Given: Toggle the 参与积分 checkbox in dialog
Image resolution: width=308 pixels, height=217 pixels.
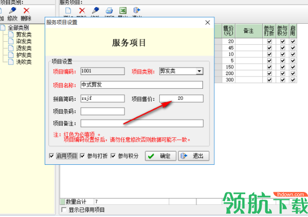Looking at the screenshot, I should pyautogui.click(x=113, y=156).
